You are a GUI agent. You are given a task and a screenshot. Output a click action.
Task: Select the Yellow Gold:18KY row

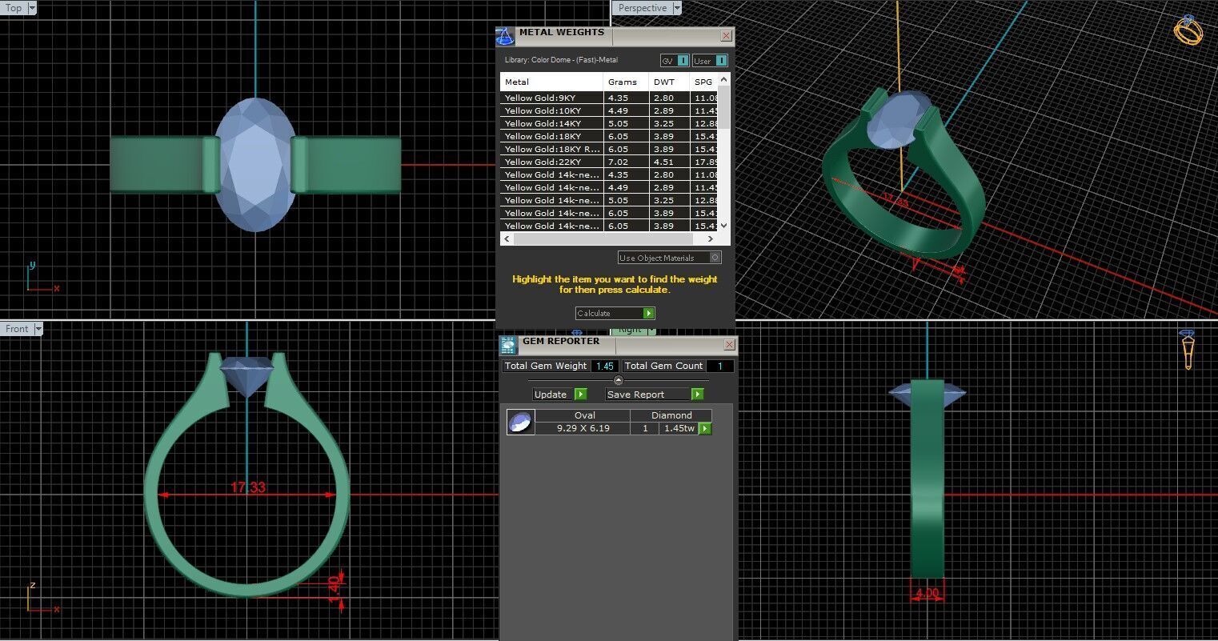(x=609, y=136)
